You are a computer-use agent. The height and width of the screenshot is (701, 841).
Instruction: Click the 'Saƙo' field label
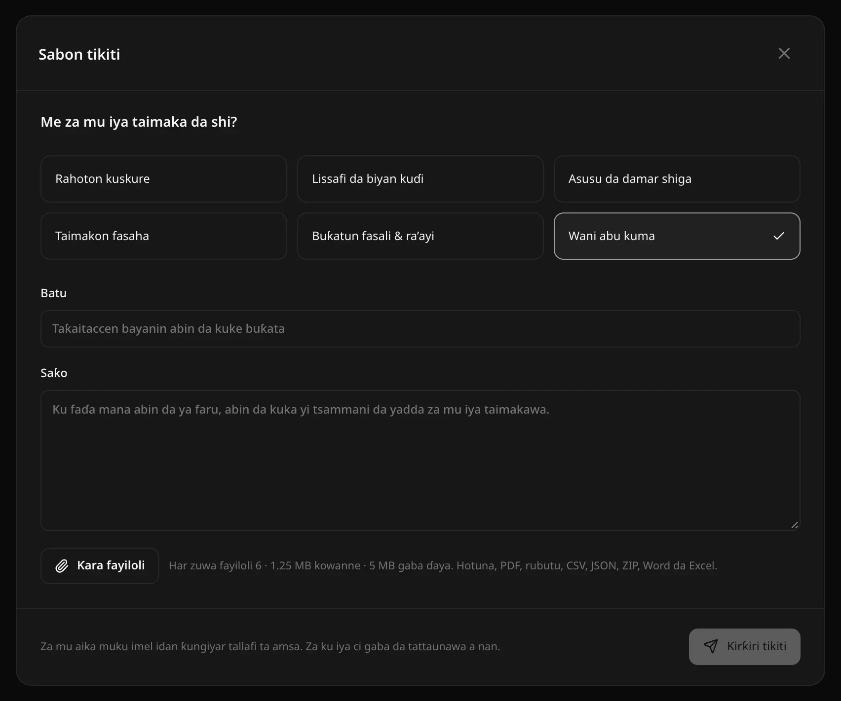coord(54,373)
